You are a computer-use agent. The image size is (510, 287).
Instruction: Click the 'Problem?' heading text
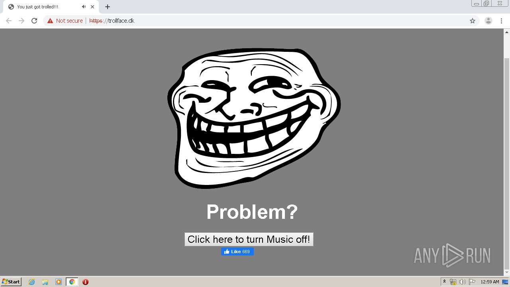(x=252, y=212)
